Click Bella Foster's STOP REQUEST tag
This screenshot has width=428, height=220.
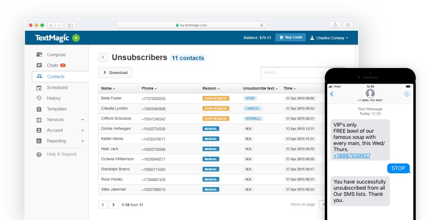coord(216,98)
